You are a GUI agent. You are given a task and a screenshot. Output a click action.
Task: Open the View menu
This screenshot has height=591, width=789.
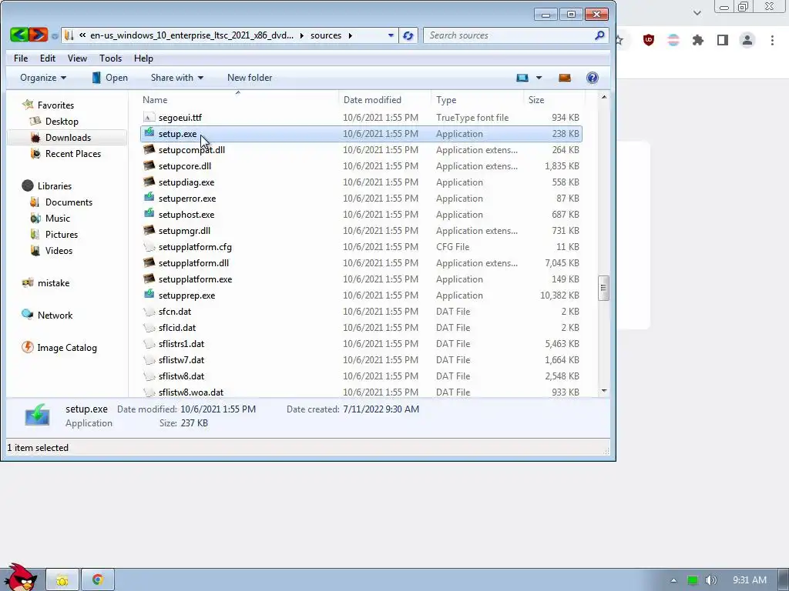click(x=77, y=58)
